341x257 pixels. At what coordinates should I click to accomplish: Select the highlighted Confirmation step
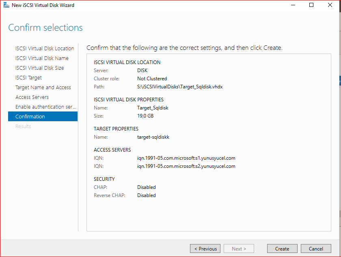(x=43, y=116)
